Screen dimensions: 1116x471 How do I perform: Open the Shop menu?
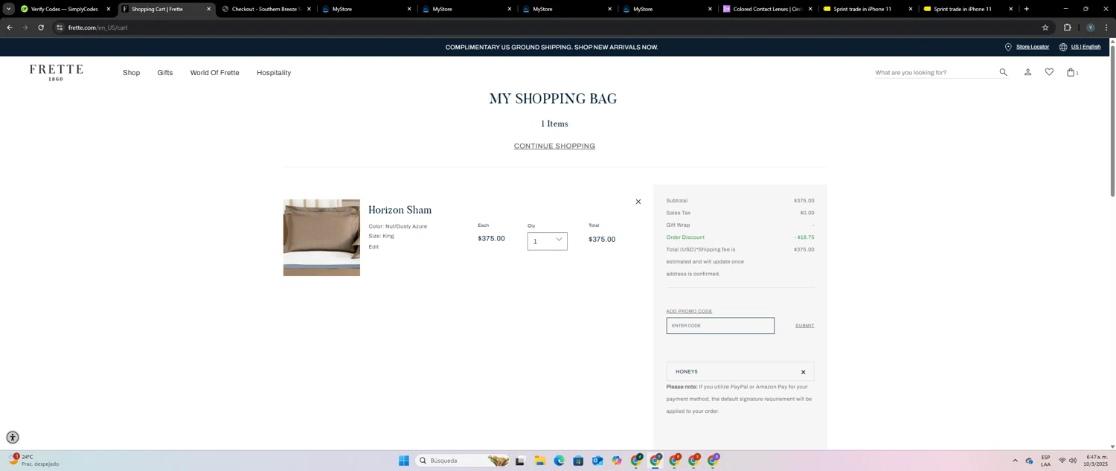(131, 73)
